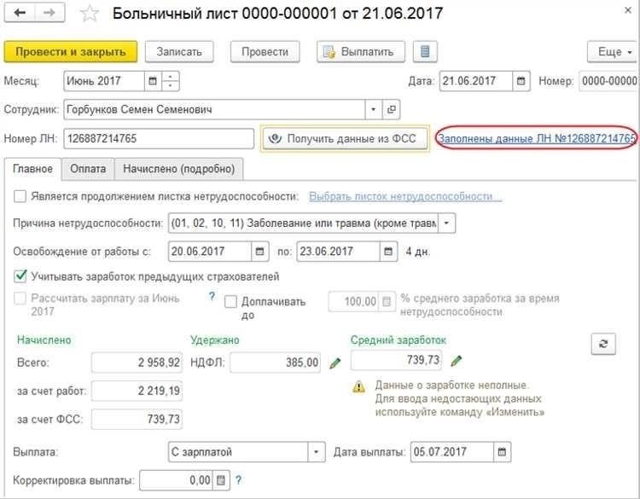Open the calendar for Дата выплаты
Image resolution: width=640 pixels, height=499 pixels.
[x=502, y=452]
